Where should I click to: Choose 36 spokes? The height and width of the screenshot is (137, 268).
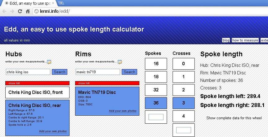(156, 103)
